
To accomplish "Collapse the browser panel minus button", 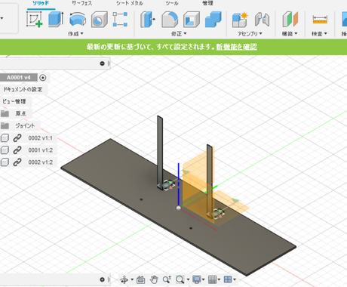I will point(102,63).
